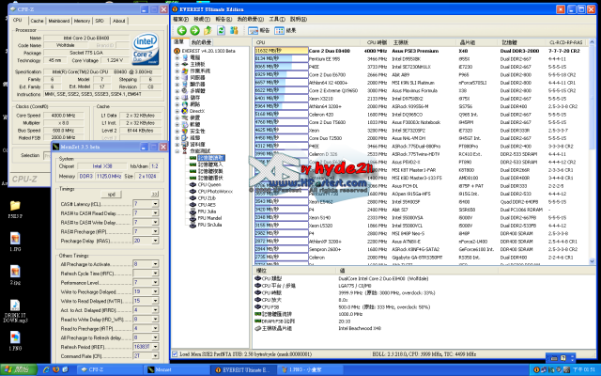Click the >> button in MemSet Timings
The image size is (601, 376).
pyautogui.click(x=154, y=195)
